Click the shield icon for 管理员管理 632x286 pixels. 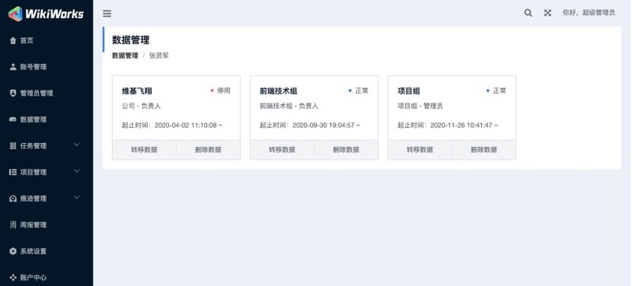point(13,93)
